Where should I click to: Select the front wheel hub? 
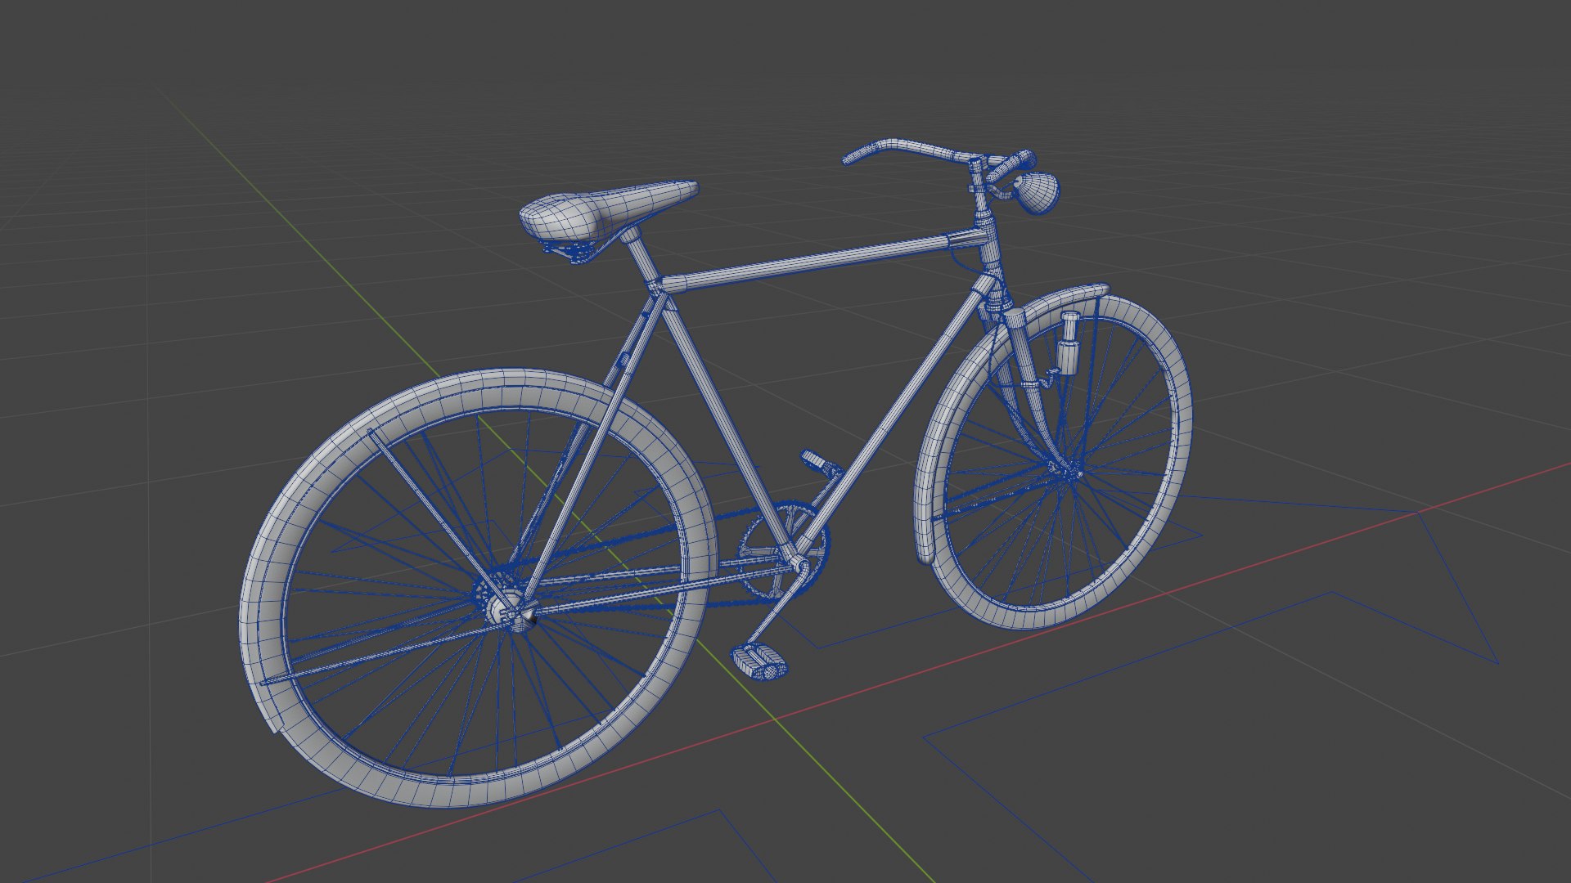point(1068,470)
